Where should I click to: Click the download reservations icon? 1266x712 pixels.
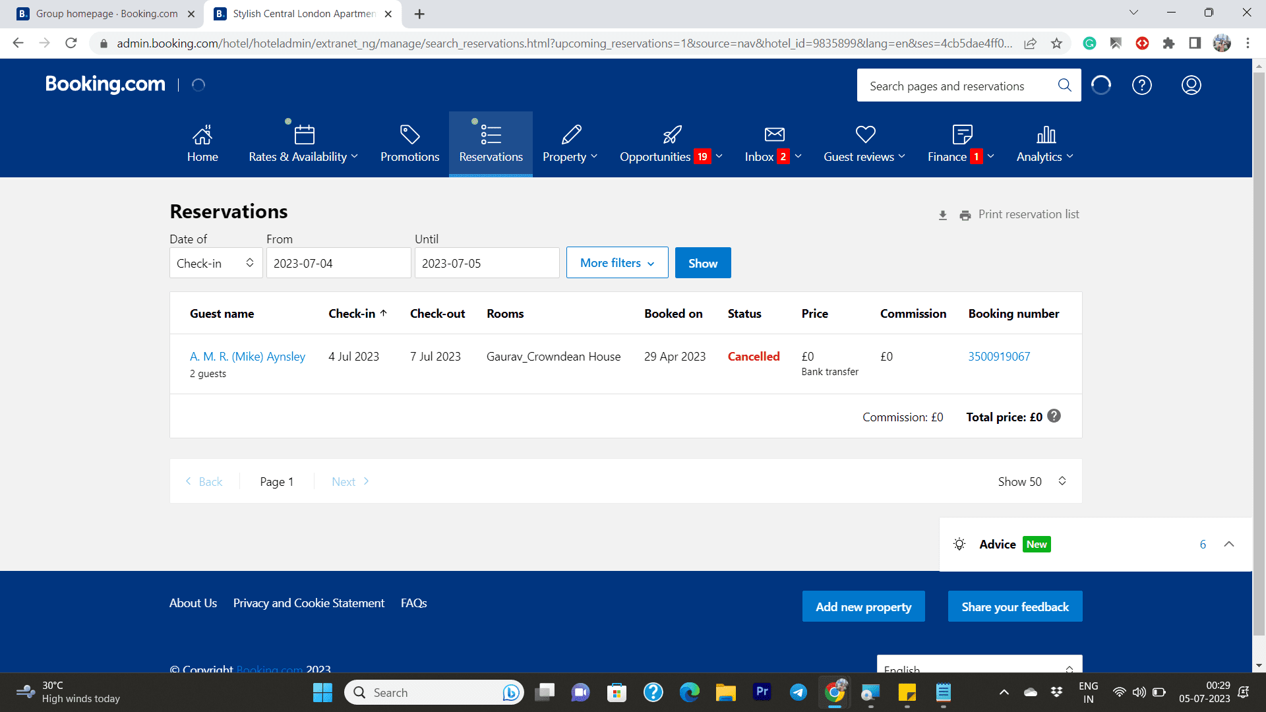(x=943, y=214)
